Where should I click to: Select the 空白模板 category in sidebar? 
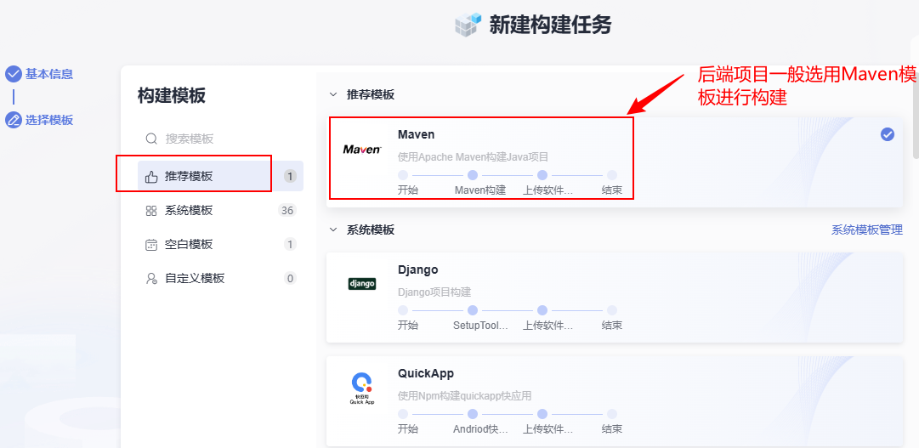tap(220, 245)
